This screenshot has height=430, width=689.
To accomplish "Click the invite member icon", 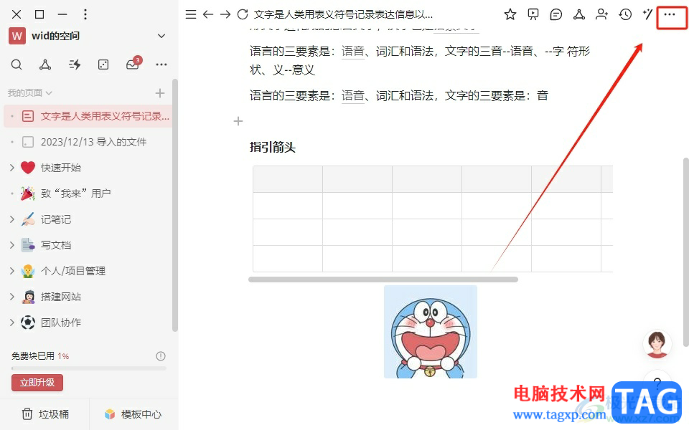I will tap(601, 14).
